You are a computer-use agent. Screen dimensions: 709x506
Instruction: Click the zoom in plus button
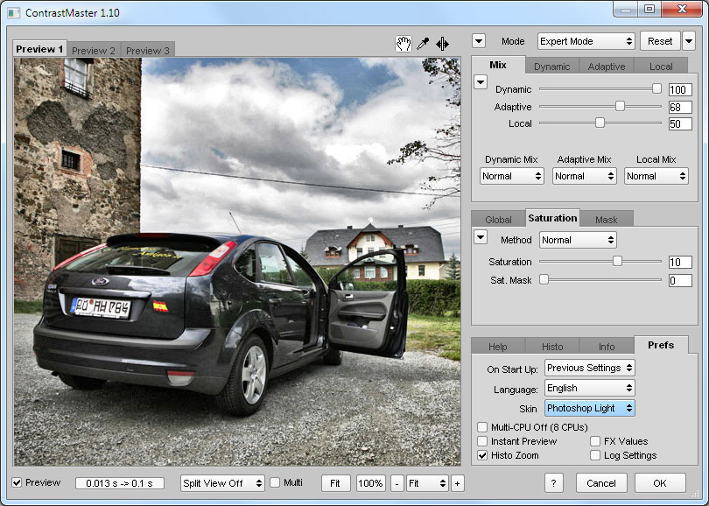(x=457, y=483)
